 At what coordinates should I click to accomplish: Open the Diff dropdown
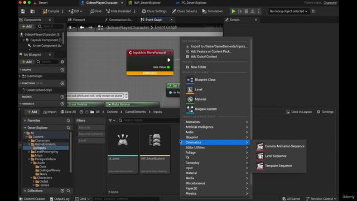75,11
